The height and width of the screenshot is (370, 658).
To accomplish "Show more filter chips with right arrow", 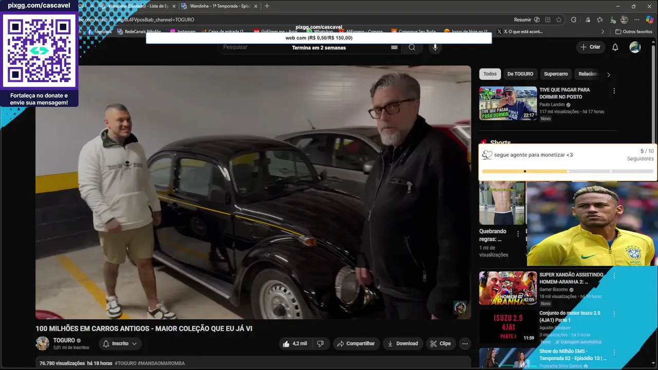I will [609, 75].
